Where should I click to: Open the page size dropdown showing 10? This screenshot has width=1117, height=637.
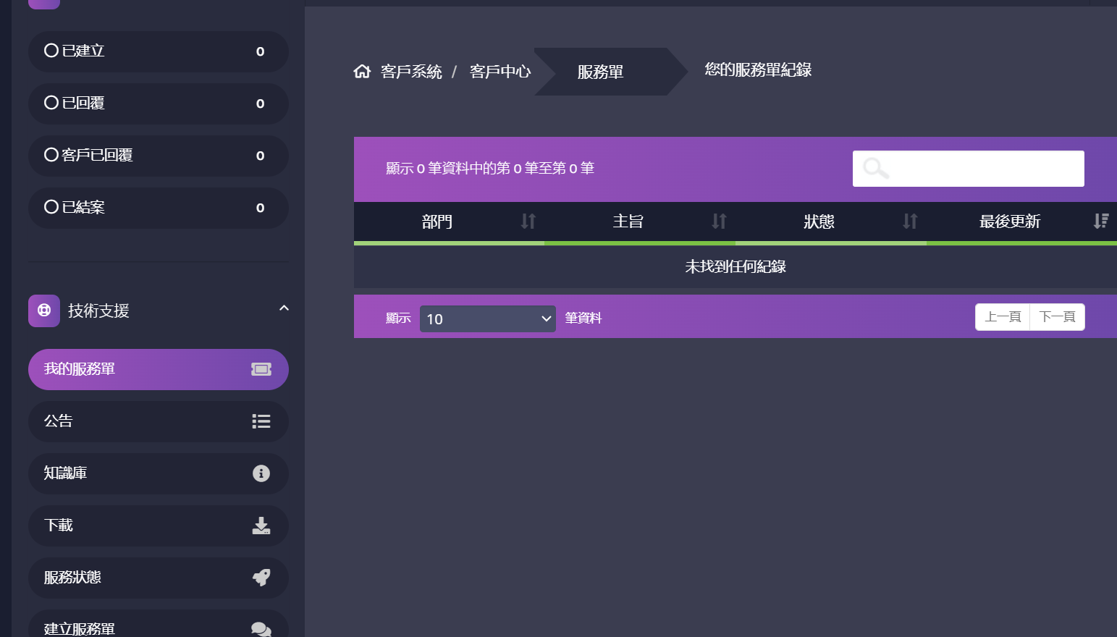tap(487, 318)
